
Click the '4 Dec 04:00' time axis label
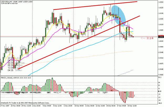point(47,106)
